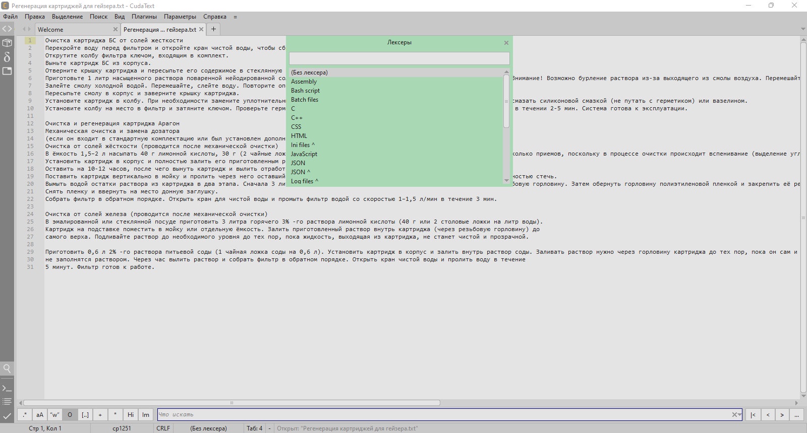Select Batch files lexer
The height and width of the screenshot is (433, 807).
[x=396, y=100]
